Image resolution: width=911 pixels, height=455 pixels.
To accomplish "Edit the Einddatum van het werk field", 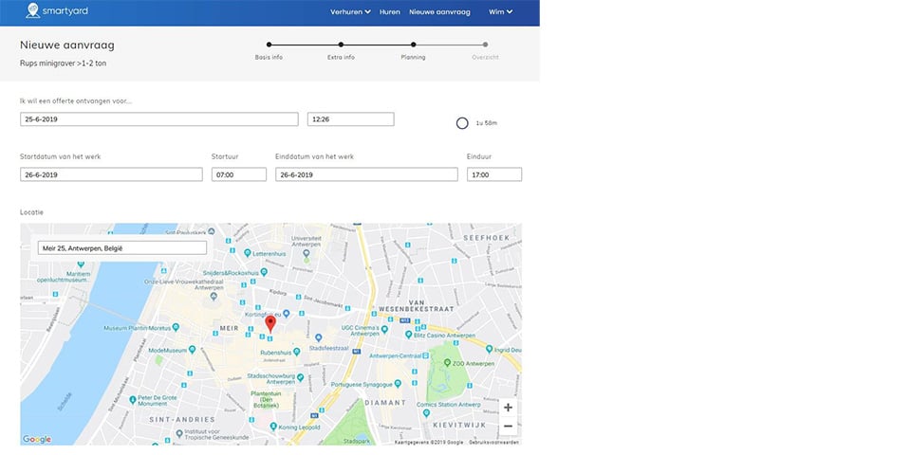I will (366, 174).
